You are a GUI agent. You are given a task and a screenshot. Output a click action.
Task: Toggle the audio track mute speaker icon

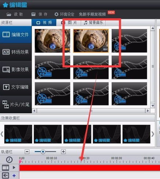[6, 175]
